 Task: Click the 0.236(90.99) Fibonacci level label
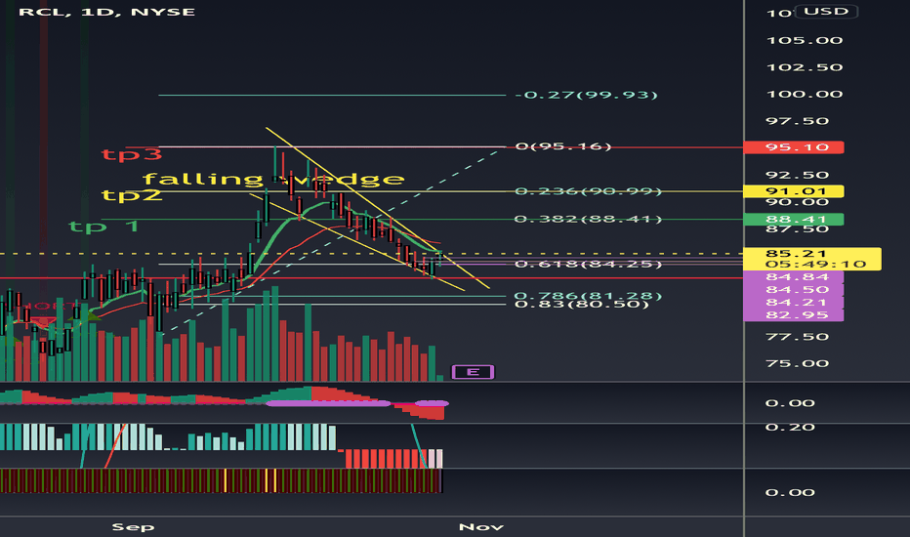coord(588,191)
